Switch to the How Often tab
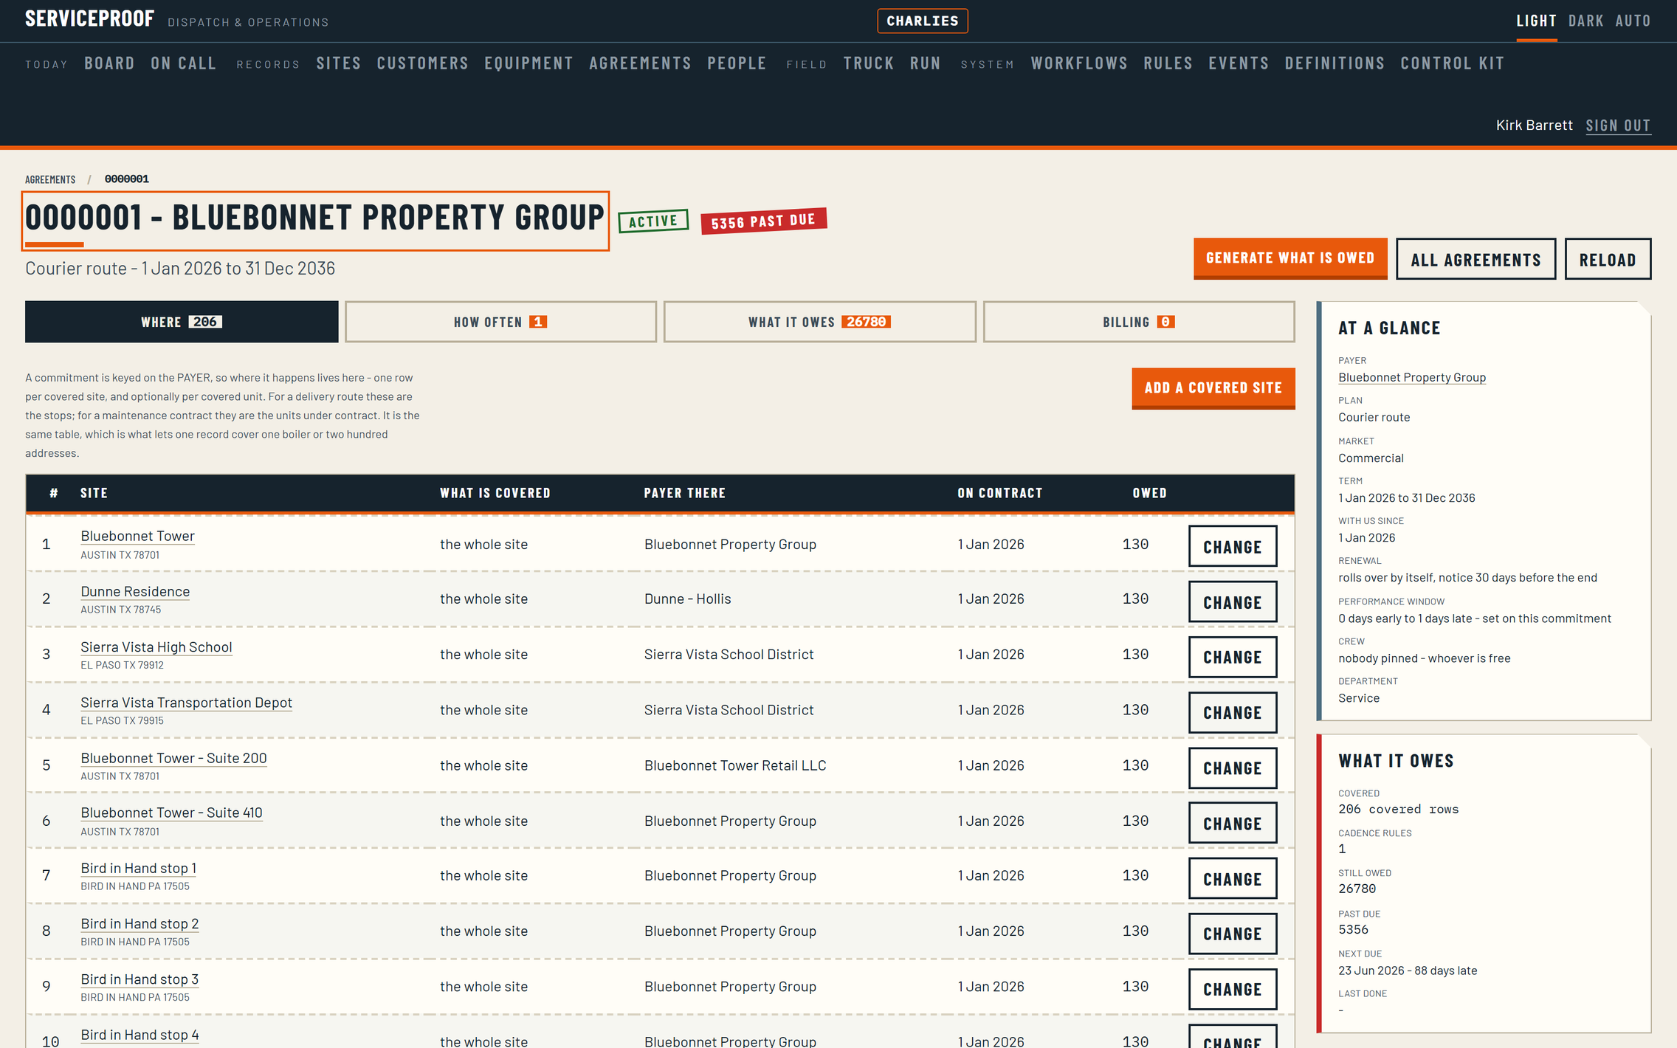Image resolution: width=1677 pixels, height=1048 pixels. click(500, 322)
